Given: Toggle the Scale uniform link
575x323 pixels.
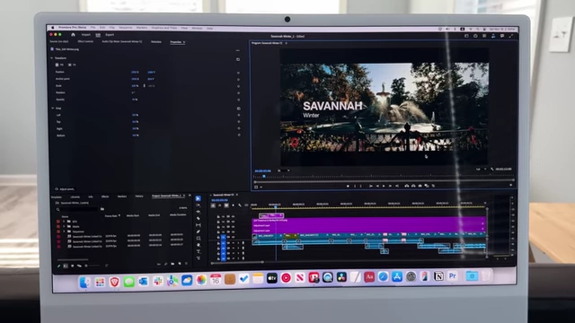Looking at the screenshot, I should coord(144,86).
